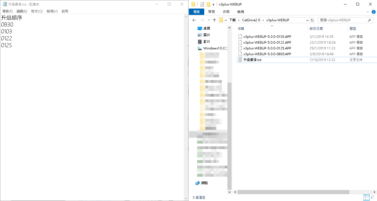Refresh the x3plus-WEBUP folder view

pos(312,20)
